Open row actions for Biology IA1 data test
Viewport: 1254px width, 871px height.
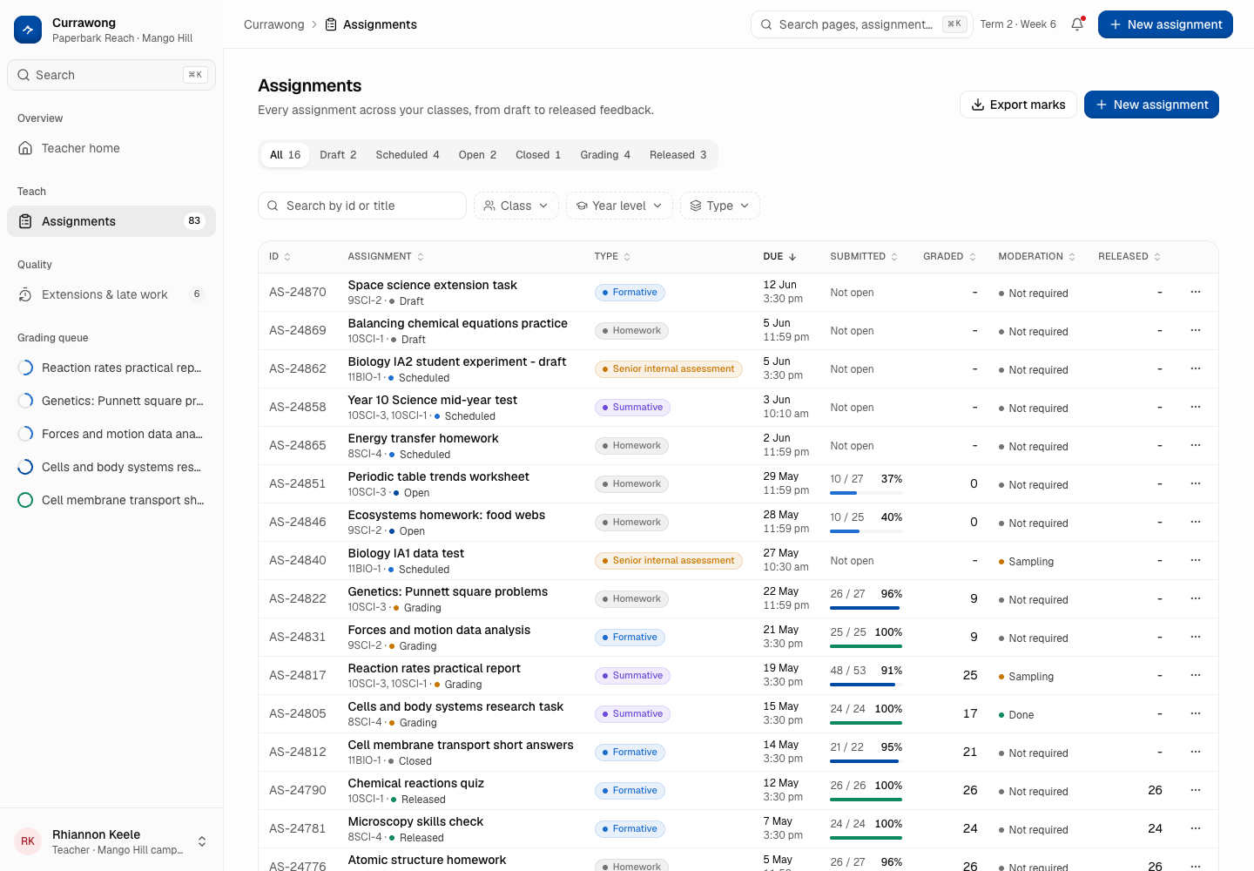(1196, 560)
